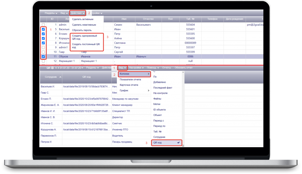Click the Жирнякова Е. А. employee cell
302x174 pixels.
tap(51, 105)
